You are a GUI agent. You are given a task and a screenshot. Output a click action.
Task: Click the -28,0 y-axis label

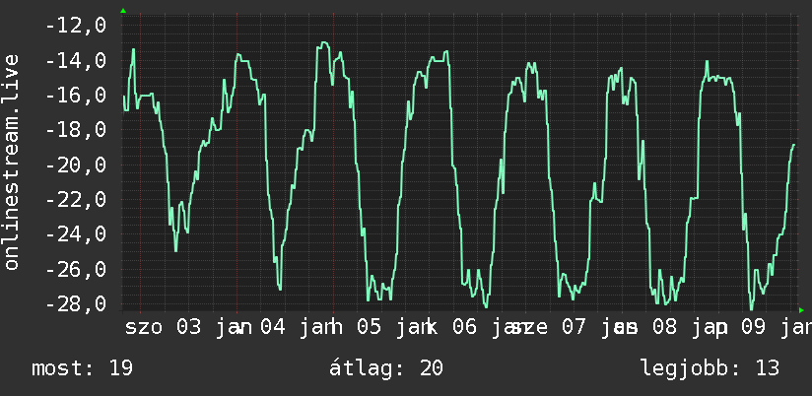(76, 303)
